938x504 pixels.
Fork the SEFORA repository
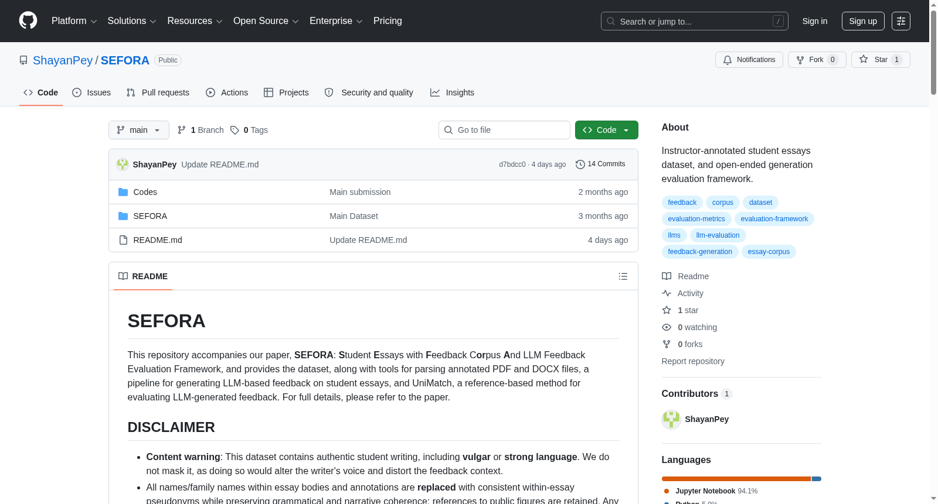817,60
